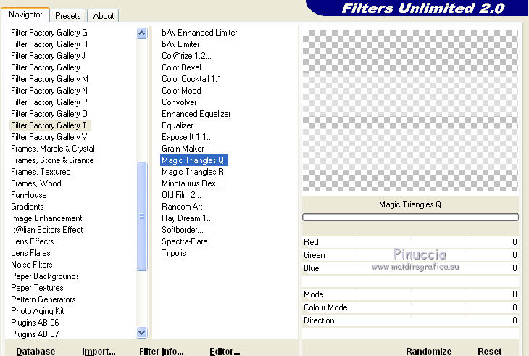Select Filter Factory Gallery P

point(49,102)
